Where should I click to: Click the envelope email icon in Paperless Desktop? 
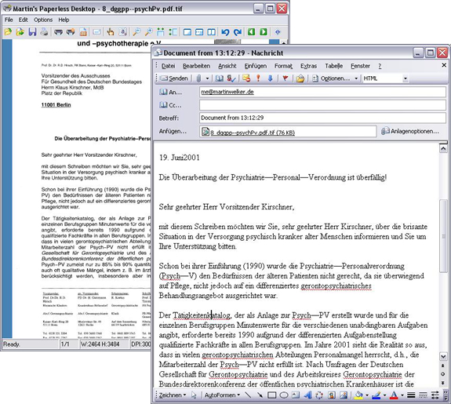pyautogui.click(x=97, y=32)
